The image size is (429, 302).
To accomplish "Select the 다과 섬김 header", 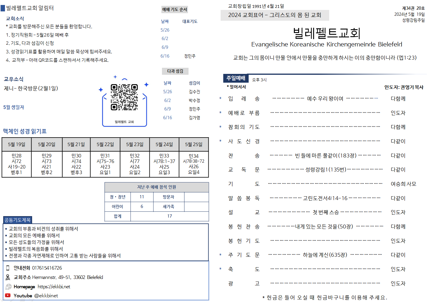I will pyautogui.click(x=175, y=71).
